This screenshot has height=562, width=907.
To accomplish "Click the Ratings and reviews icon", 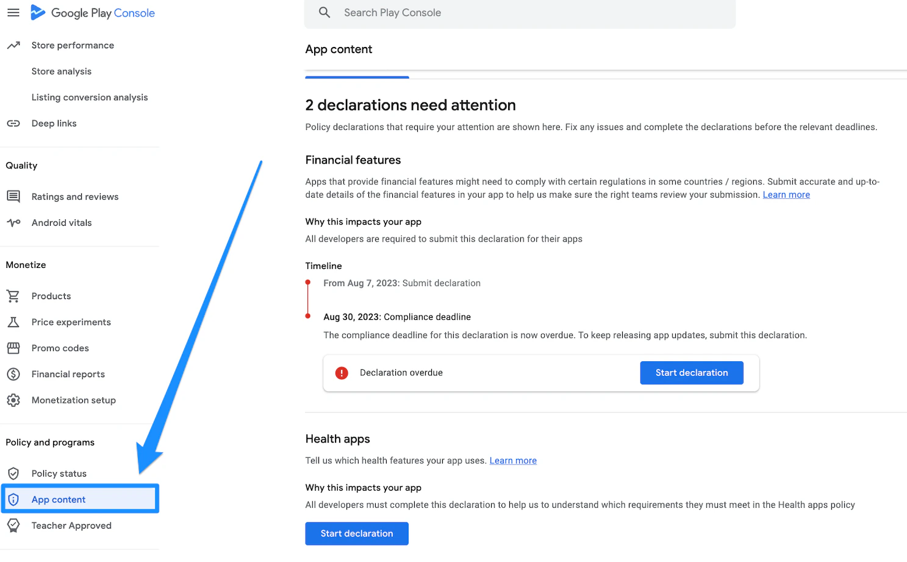I will [x=13, y=196].
